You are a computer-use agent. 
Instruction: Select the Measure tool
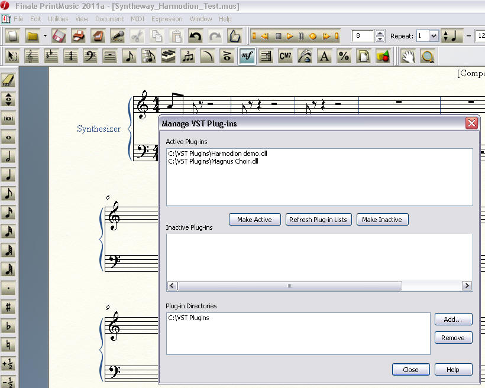click(x=110, y=56)
